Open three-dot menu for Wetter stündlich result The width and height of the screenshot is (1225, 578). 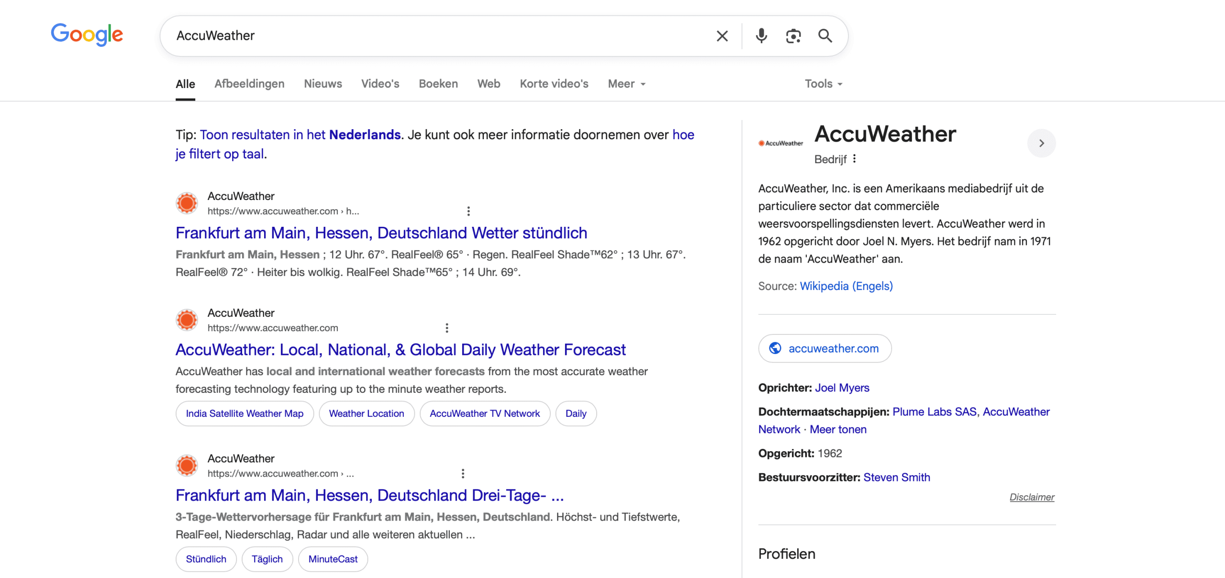(468, 211)
